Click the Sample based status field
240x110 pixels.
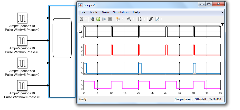pos(183,99)
